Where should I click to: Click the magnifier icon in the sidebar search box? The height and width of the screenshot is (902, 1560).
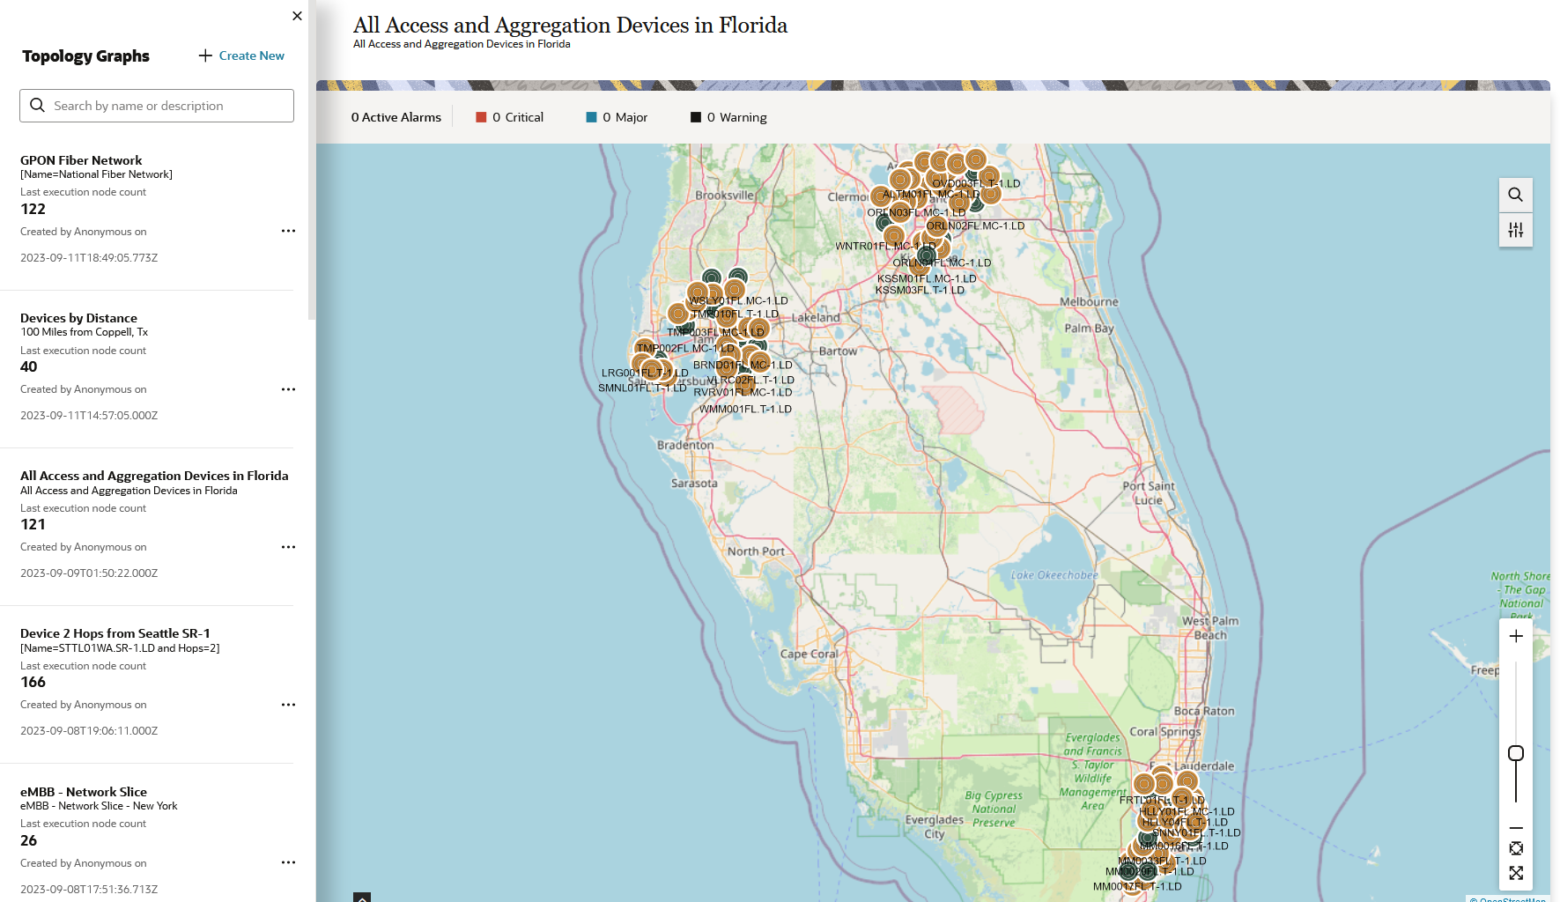pos(37,105)
